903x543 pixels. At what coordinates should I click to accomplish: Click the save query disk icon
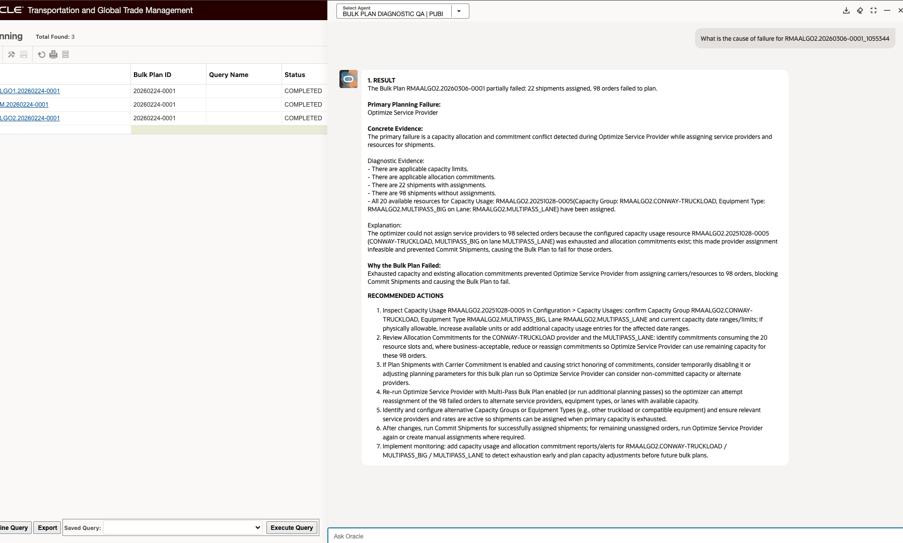click(24, 54)
